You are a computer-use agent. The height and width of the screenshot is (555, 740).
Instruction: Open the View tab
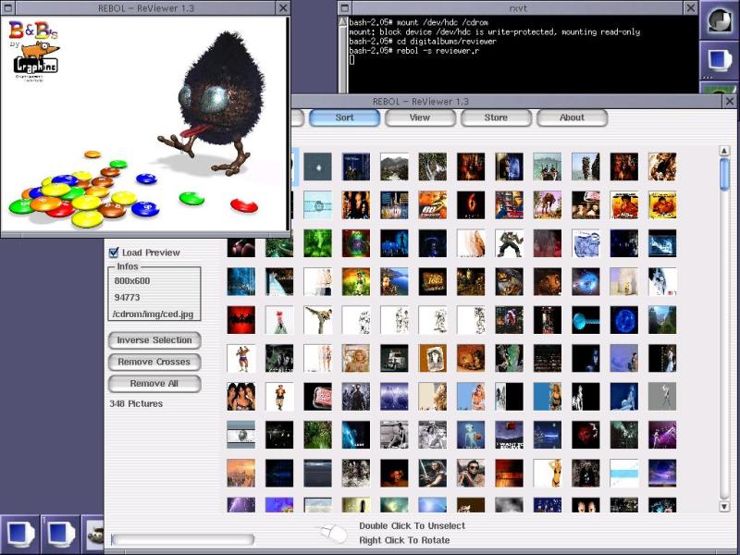point(420,117)
